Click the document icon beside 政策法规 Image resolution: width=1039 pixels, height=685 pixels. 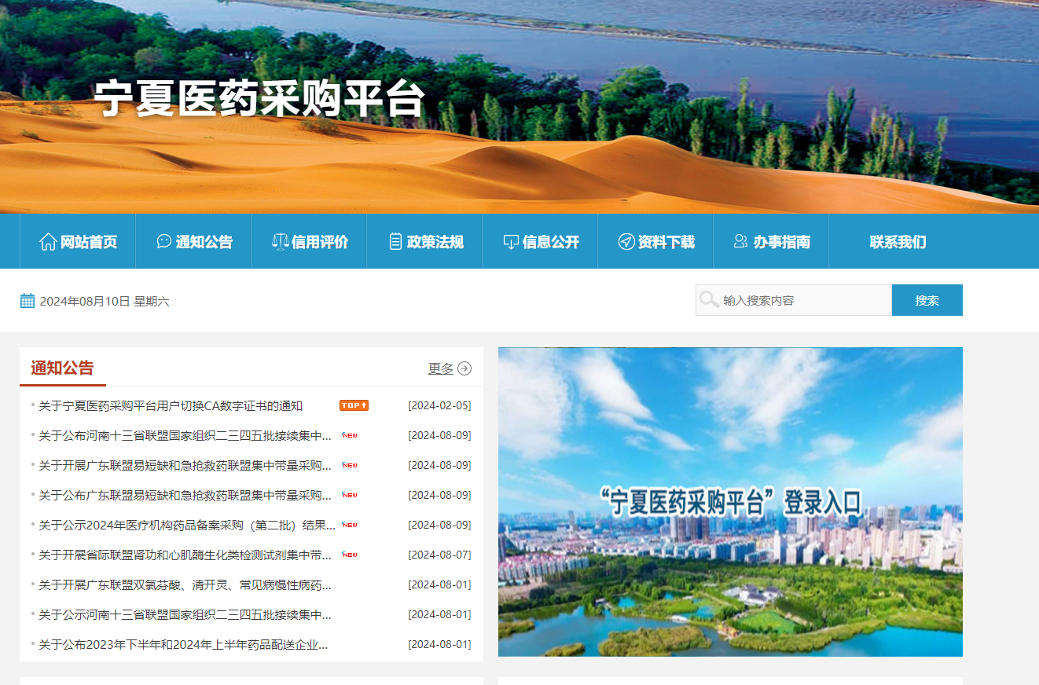394,241
